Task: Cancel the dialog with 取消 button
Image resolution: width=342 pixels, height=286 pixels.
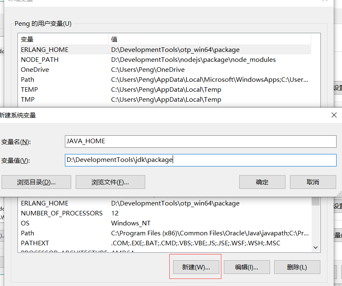Action: [x=313, y=182]
